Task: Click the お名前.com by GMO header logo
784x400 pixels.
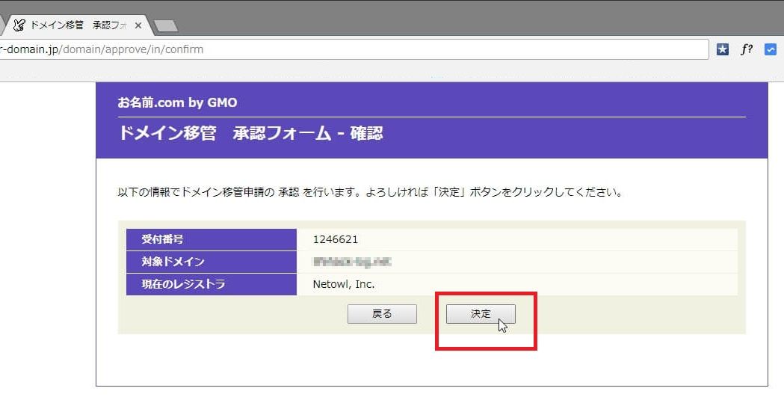Action: [x=177, y=102]
